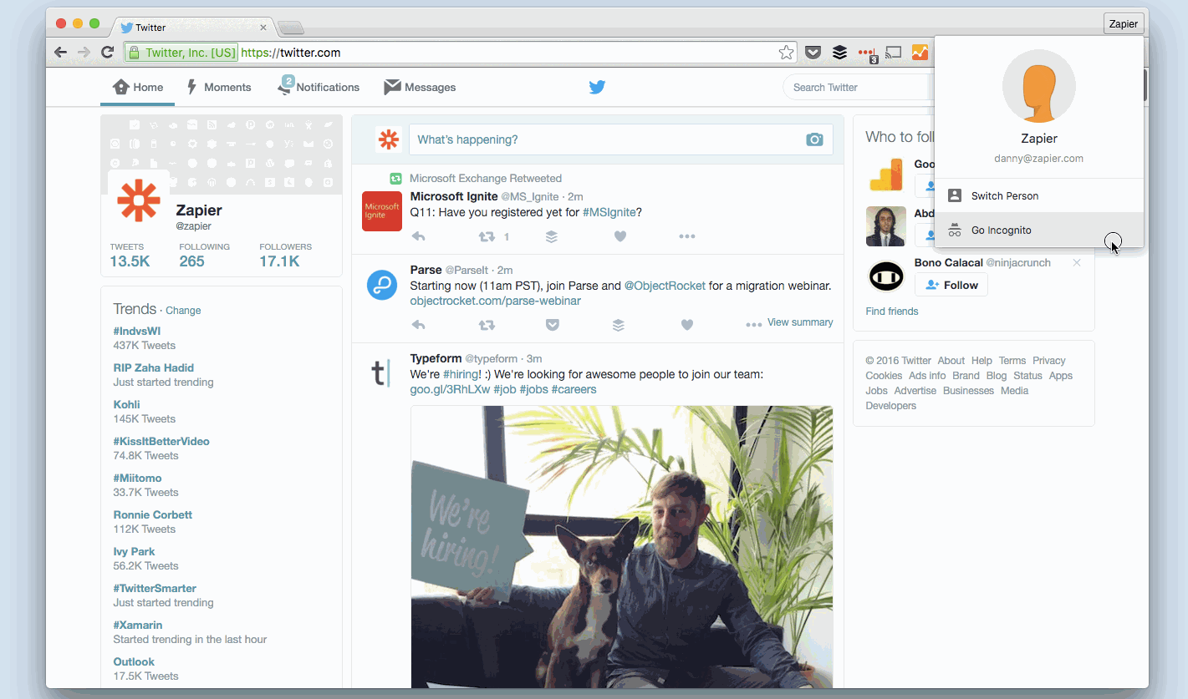Open the #TwitterSmarter trend
Image resolution: width=1188 pixels, height=699 pixels.
[x=155, y=588]
